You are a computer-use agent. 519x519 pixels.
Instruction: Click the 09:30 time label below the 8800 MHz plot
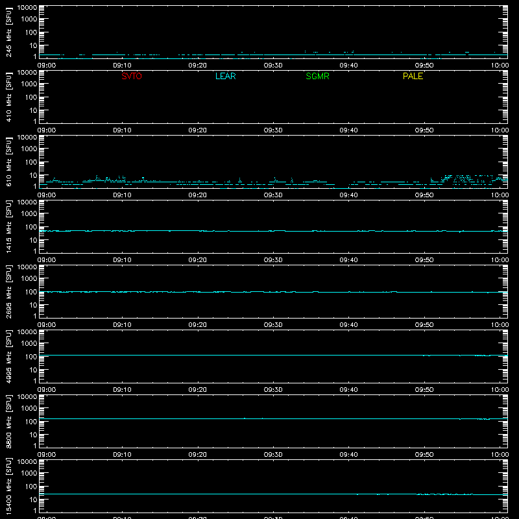(x=273, y=455)
